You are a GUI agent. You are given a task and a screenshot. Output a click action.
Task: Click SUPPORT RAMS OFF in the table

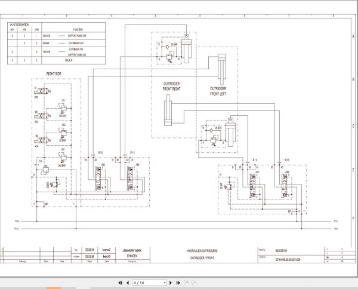77,36
